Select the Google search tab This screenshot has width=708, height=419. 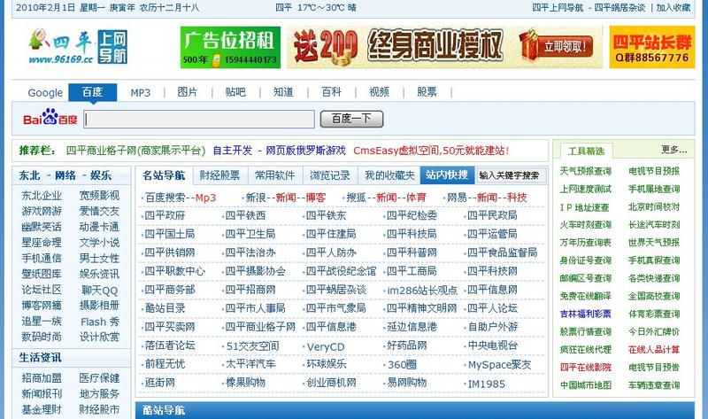point(45,92)
